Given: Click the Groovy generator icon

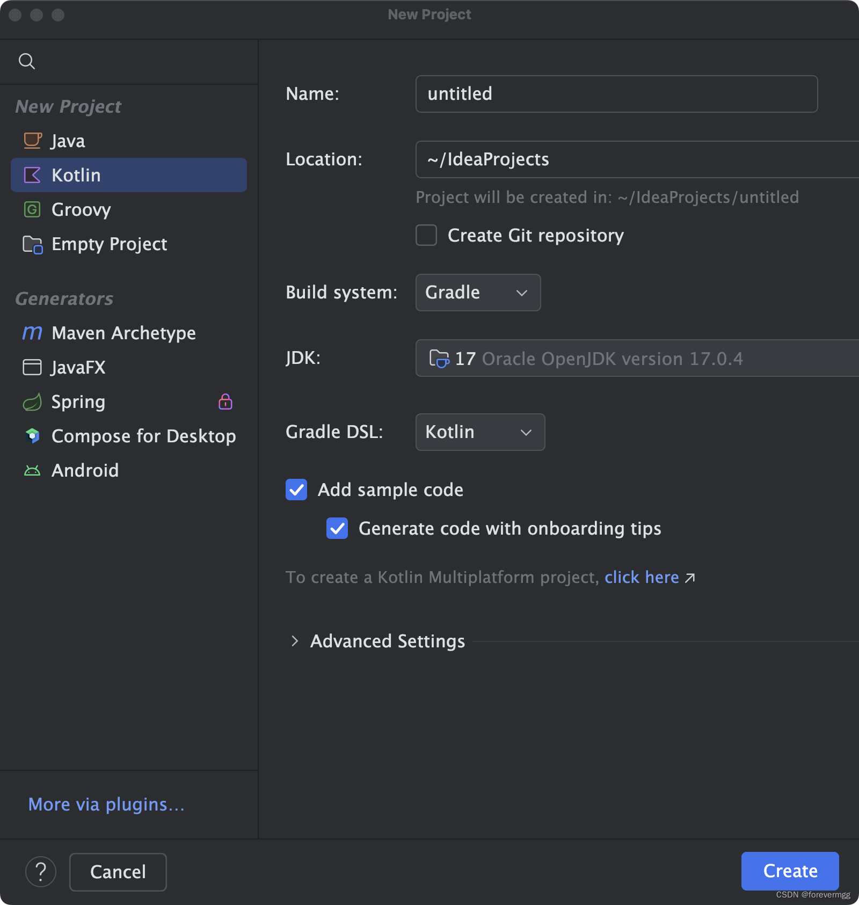Looking at the screenshot, I should [32, 209].
